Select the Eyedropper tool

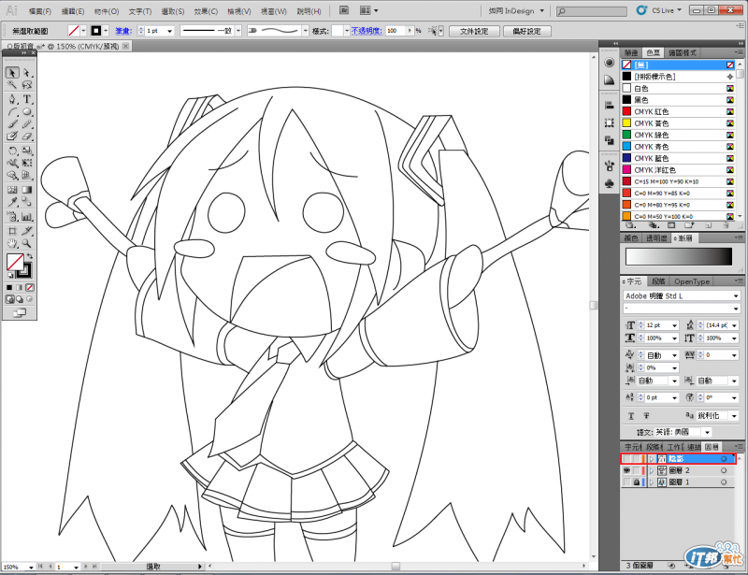pyautogui.click(x=12, y=202)
